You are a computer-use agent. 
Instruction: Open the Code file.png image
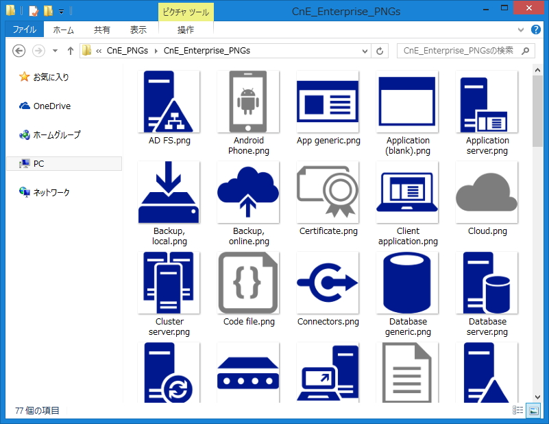pyautogui.click(x=248, y=283)
